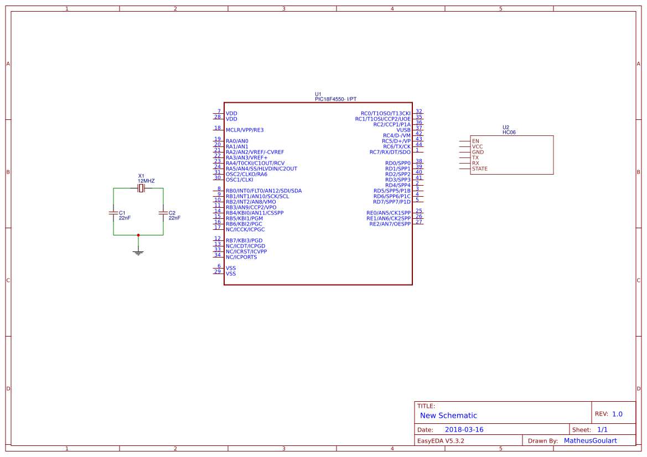Click the ground symbol below the crystal
This screenshot has width=647, height=457.
[138, 251]
